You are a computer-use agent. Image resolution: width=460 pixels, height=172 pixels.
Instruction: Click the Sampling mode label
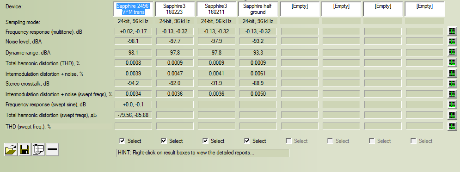tap(23, 22)
